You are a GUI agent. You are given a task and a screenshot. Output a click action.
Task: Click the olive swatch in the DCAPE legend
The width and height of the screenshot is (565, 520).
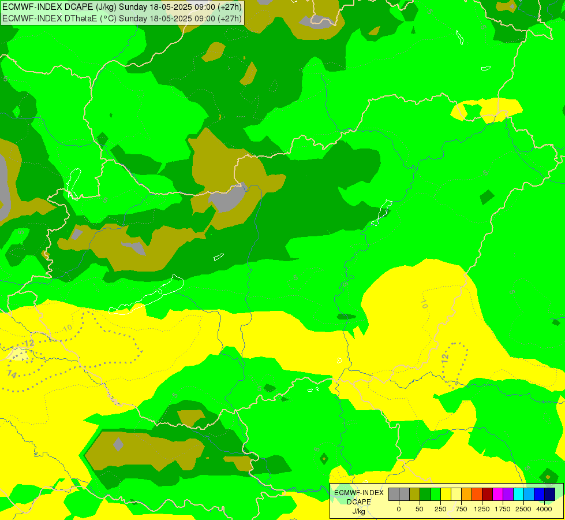tap(415, 495)
